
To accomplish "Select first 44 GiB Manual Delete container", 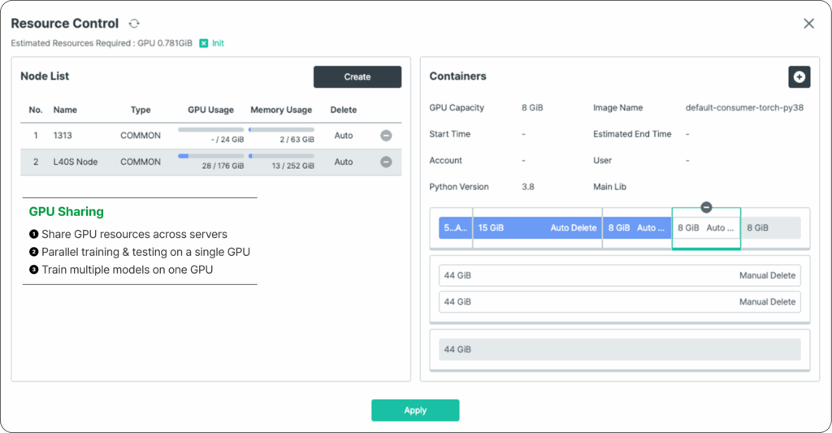I will pos(619,275).
